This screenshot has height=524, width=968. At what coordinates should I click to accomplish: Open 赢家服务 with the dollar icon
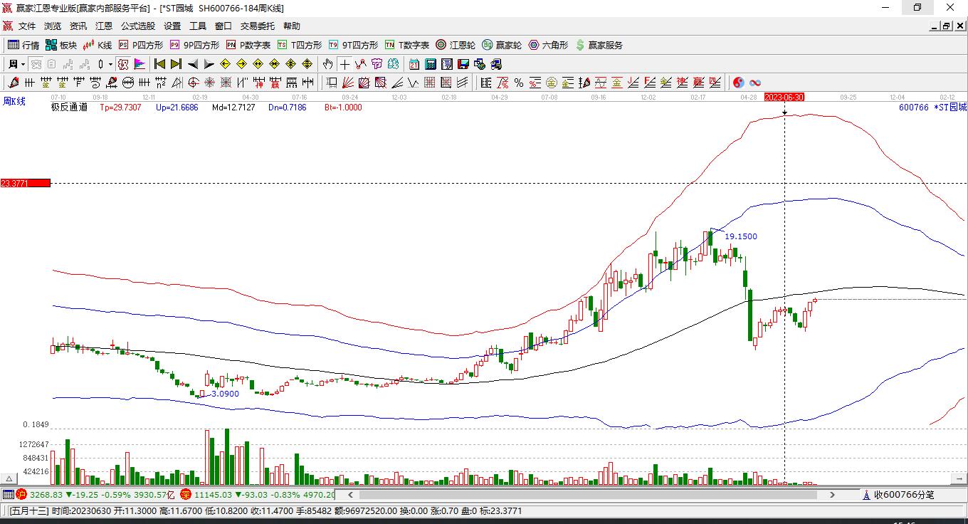click(599, 45)
